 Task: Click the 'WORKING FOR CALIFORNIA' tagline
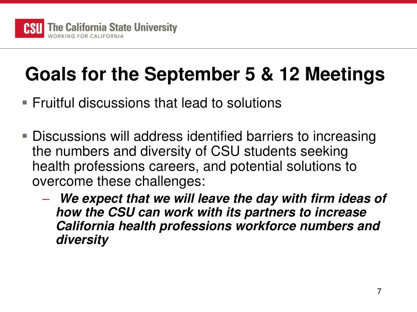coord(86,36)
